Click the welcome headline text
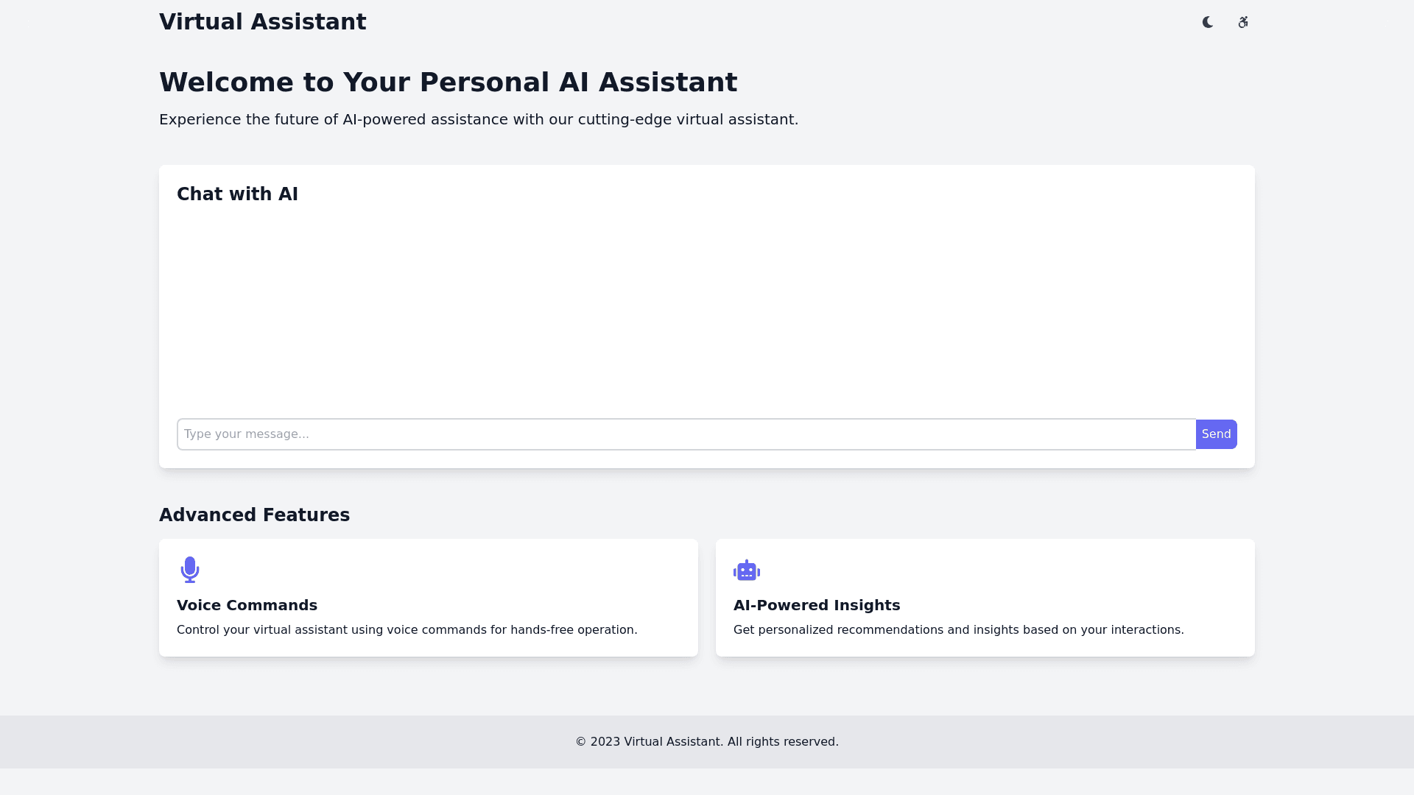This screenshot has height=795, width=1414. [448, 82]
